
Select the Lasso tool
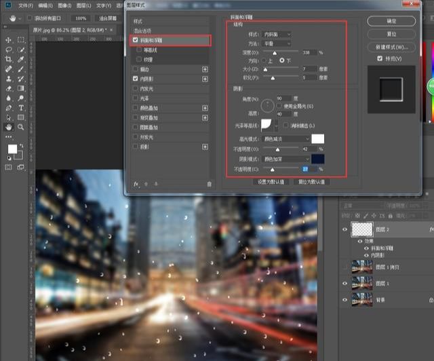(x=8, y=50)
